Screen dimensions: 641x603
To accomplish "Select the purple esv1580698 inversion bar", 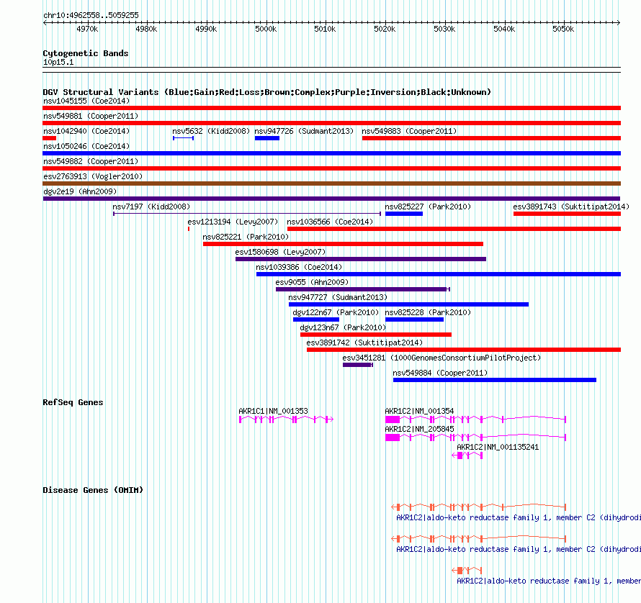I will tap(361, 259).
